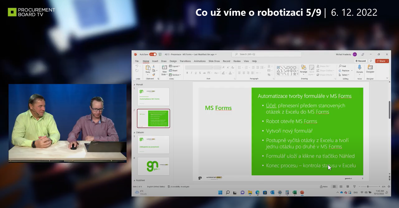Toggle Strikethrough formatting
Viewport: 399px width, 208px height.
pos(204,73)
